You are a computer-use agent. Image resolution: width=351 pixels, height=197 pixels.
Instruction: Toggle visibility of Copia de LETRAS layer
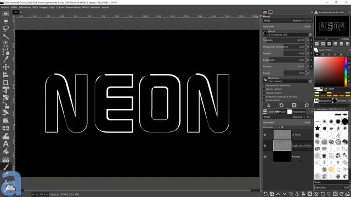click(x=265, y=146)
